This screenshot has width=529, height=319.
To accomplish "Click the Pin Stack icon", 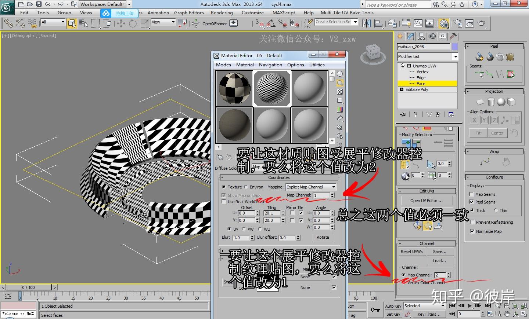I will [403, 115].
